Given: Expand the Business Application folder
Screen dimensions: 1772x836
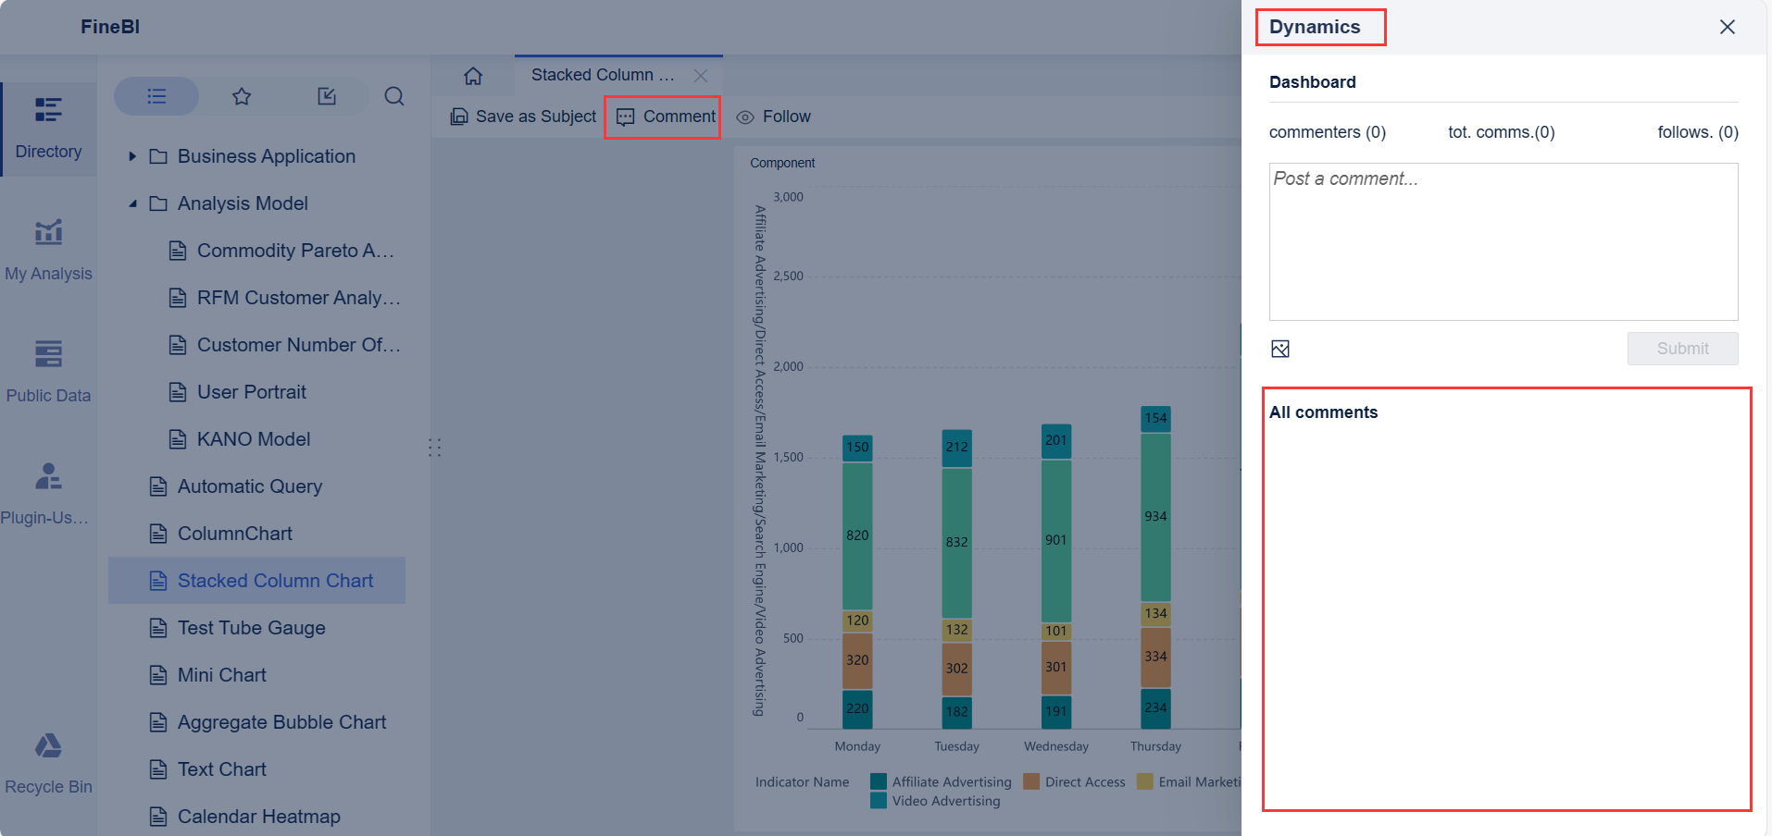Looking at the screenshot, I should pyautogui.click(x=132, y=156).
